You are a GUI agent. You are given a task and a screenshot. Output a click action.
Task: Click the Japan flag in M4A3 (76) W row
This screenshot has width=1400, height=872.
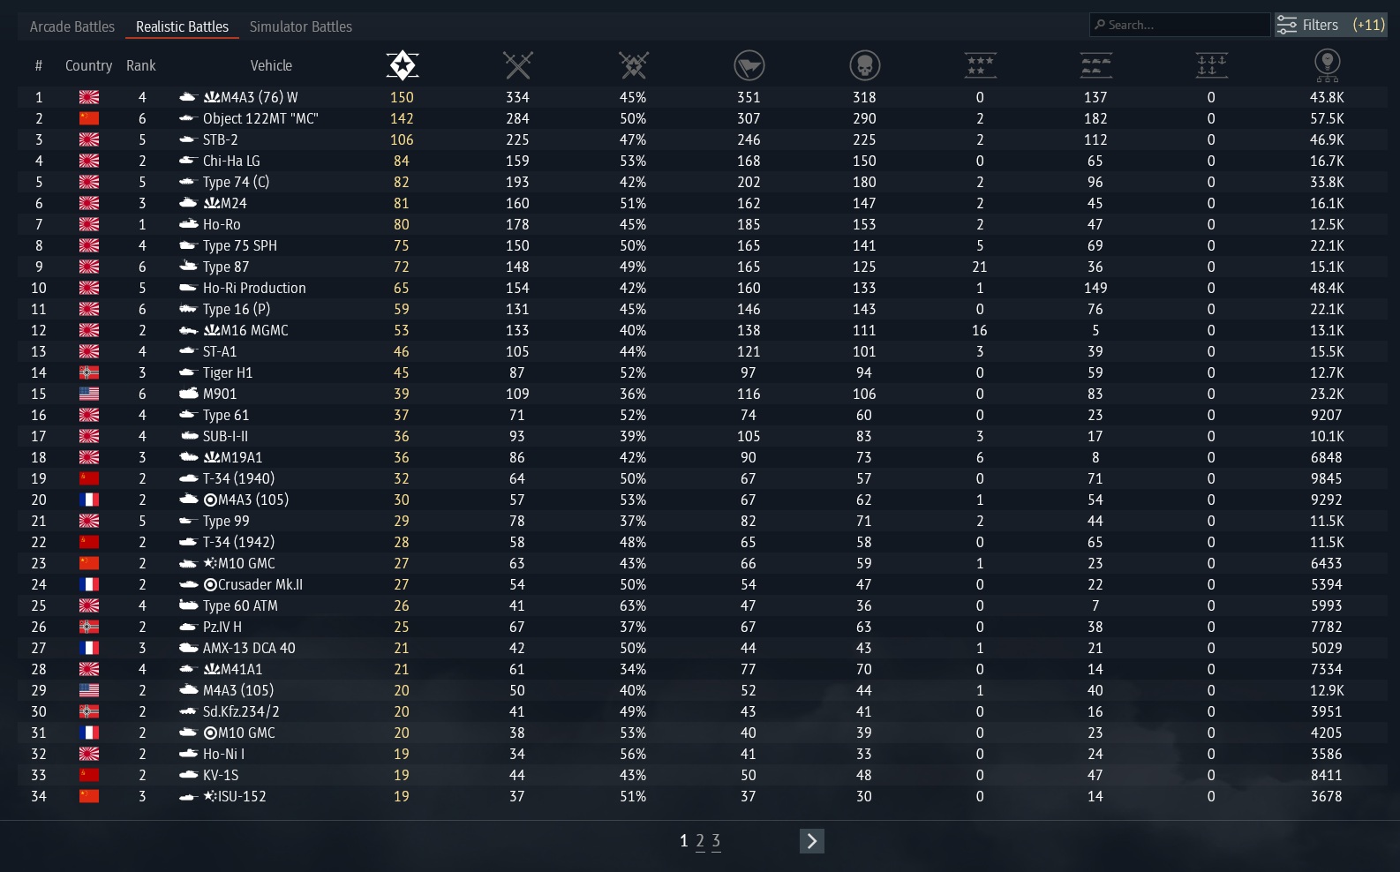click(89, 97)
